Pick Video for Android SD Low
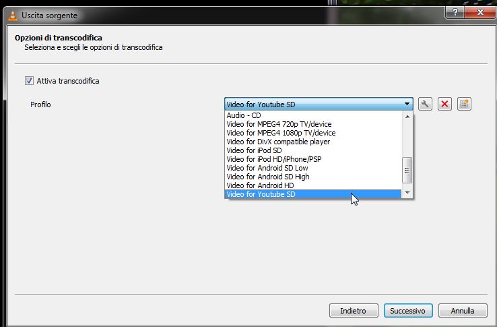 (313, 168)
